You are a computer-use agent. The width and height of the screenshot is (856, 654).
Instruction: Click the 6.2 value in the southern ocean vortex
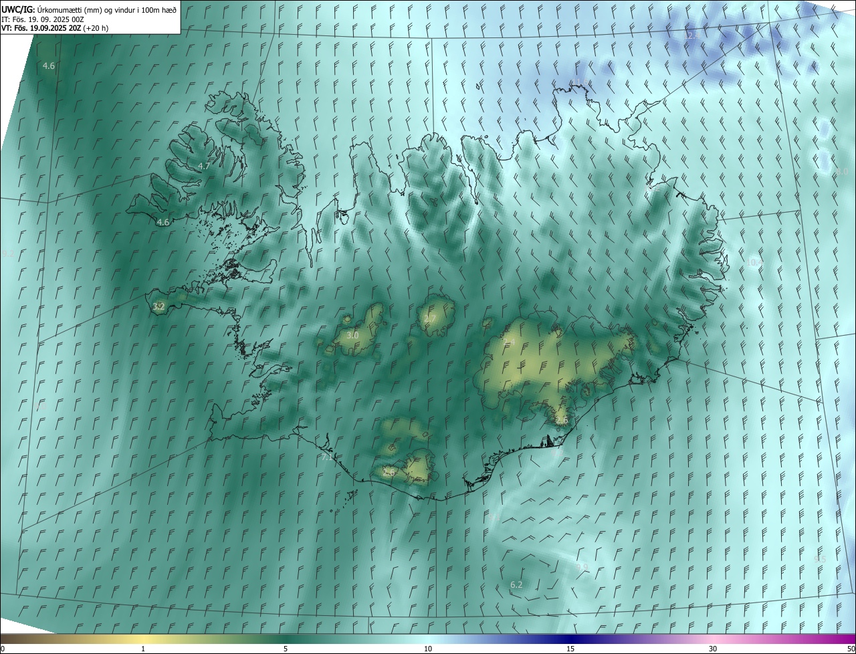click(516, 584)
